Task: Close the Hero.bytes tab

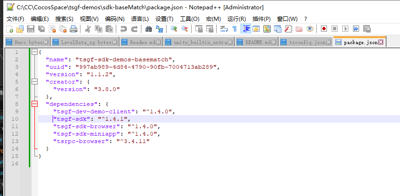Action: [46, 42]
